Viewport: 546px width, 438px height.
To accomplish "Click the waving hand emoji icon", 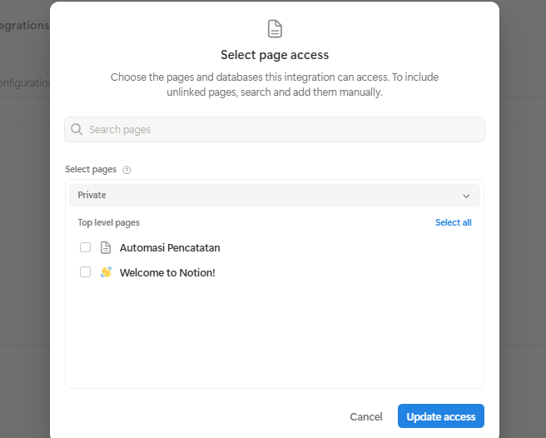I will point(106,272).
